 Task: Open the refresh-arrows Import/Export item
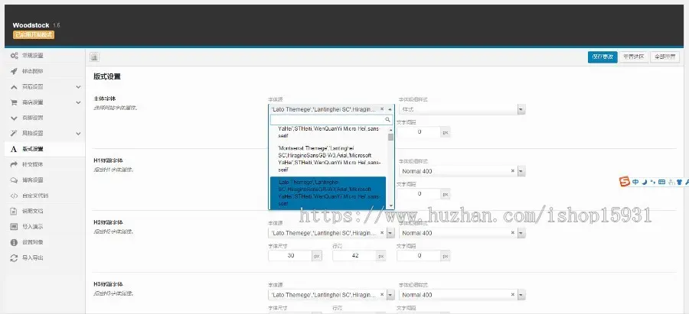coord(44,258)
